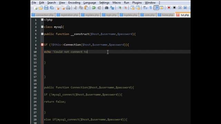
Task: Collapse the class mysql fold marker
Action: click(42, 27)
